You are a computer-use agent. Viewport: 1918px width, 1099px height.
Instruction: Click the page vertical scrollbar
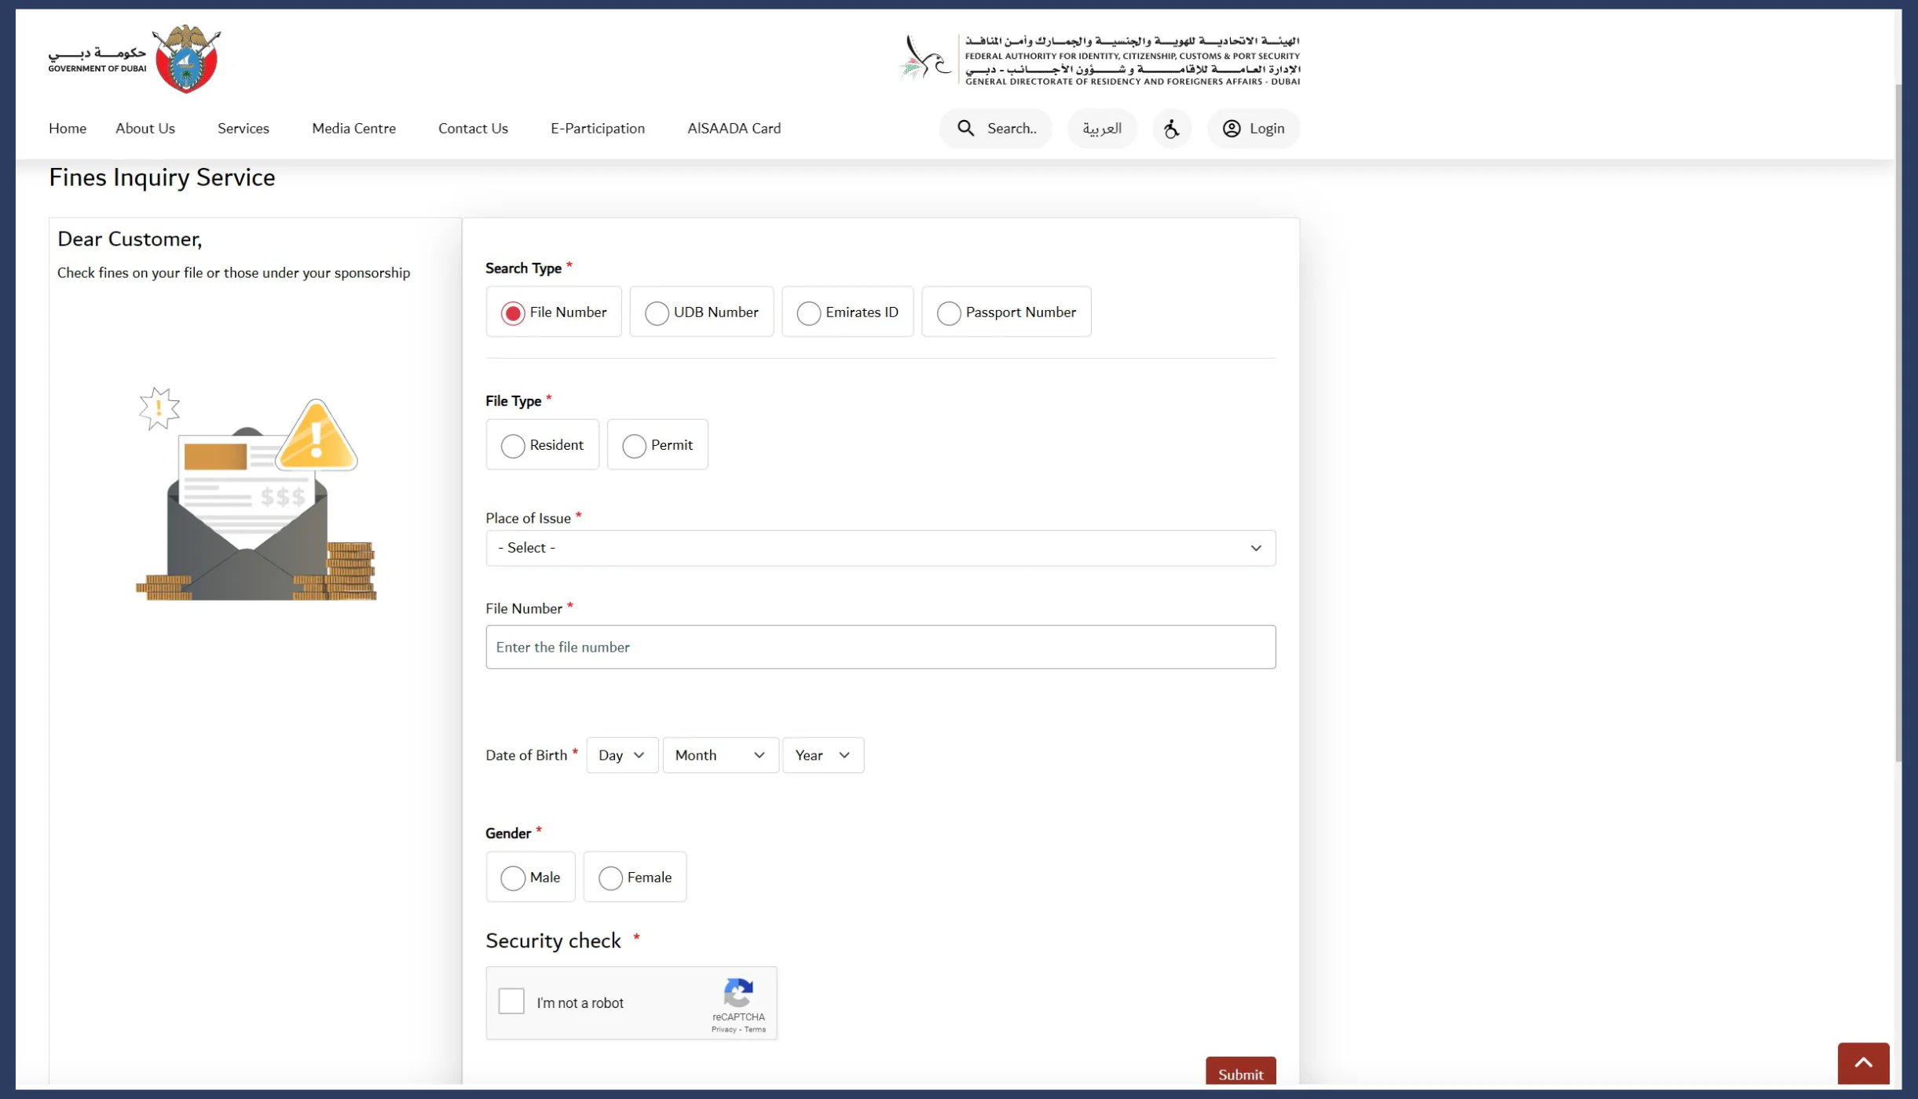(1898, 424)
